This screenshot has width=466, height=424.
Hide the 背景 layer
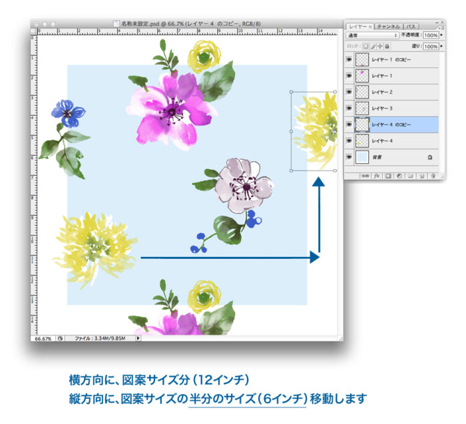pos(349,157)
